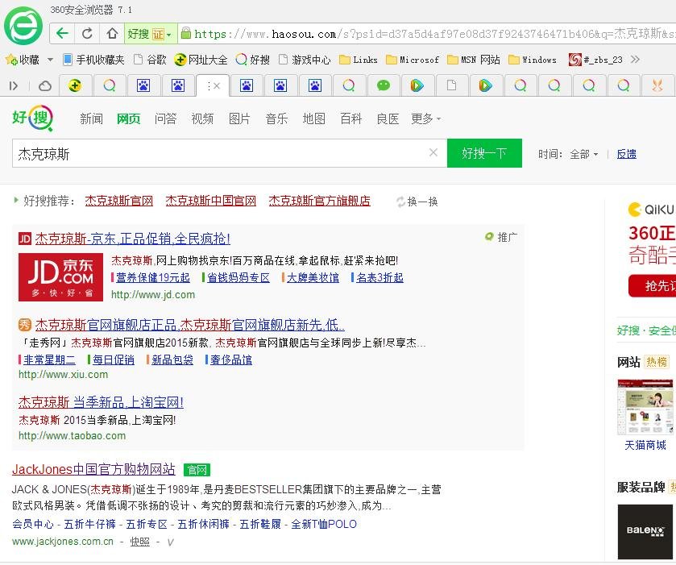Click the 好搜一下 search button

pyautogui.click(x=484, y=153)
